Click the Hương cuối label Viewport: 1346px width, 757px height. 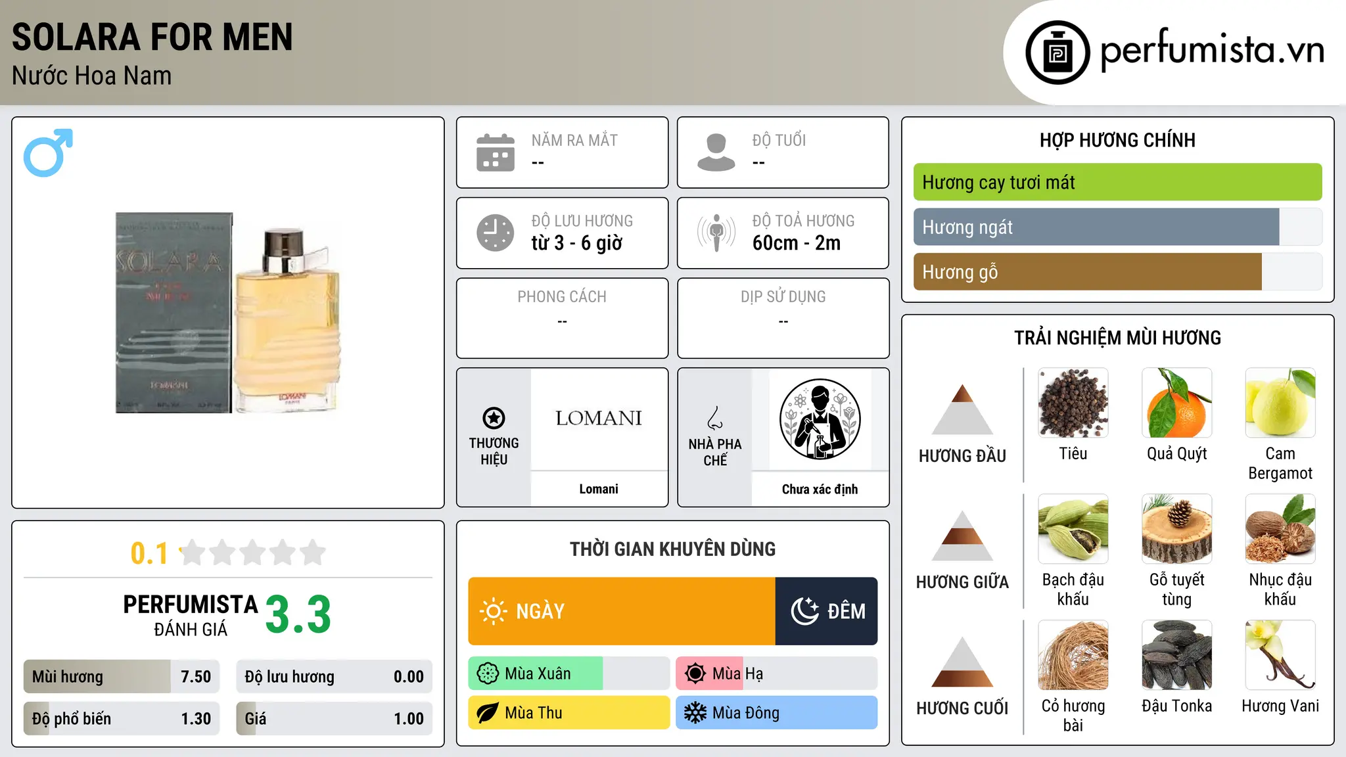[x=963, y=708]
